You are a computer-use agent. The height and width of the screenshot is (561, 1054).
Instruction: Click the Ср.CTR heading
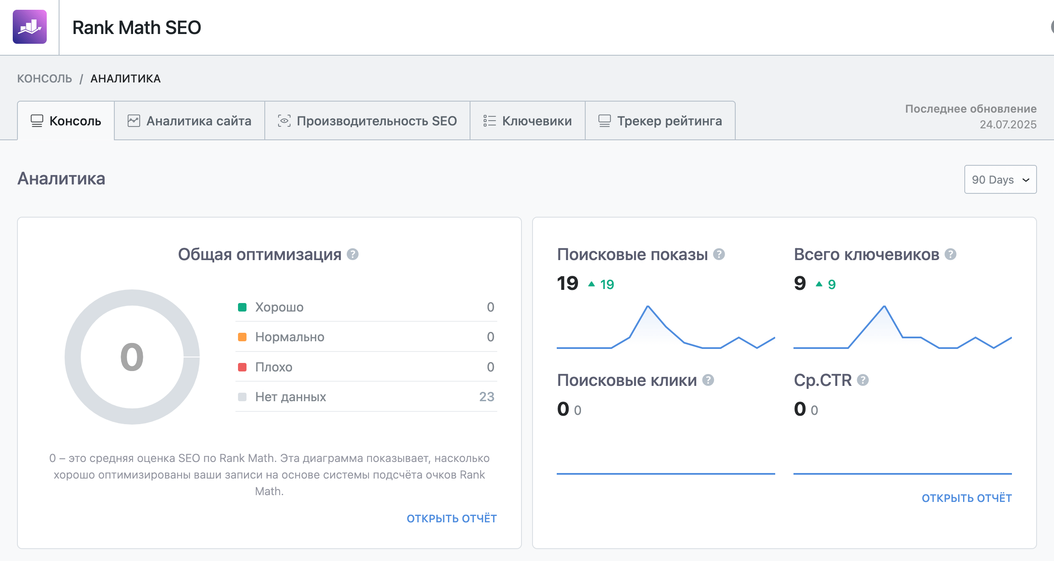point(823,380)
